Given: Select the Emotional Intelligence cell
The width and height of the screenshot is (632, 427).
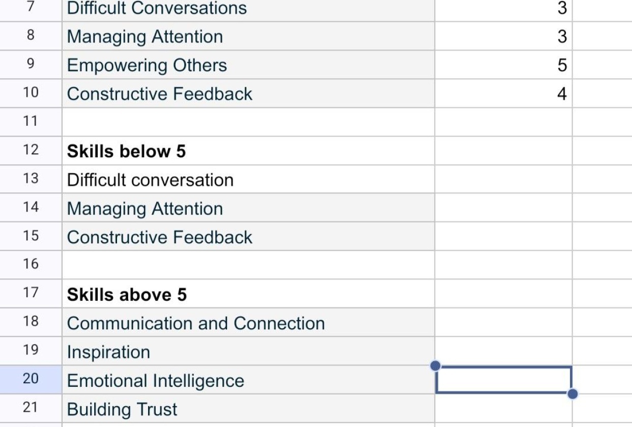Looking at the screenshot, I should pyautogui.click(x=248, y=379).
